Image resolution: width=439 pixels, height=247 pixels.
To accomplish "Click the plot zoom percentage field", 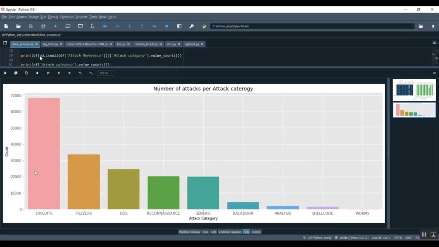I will pyautogui.click(x=105, y=73).
